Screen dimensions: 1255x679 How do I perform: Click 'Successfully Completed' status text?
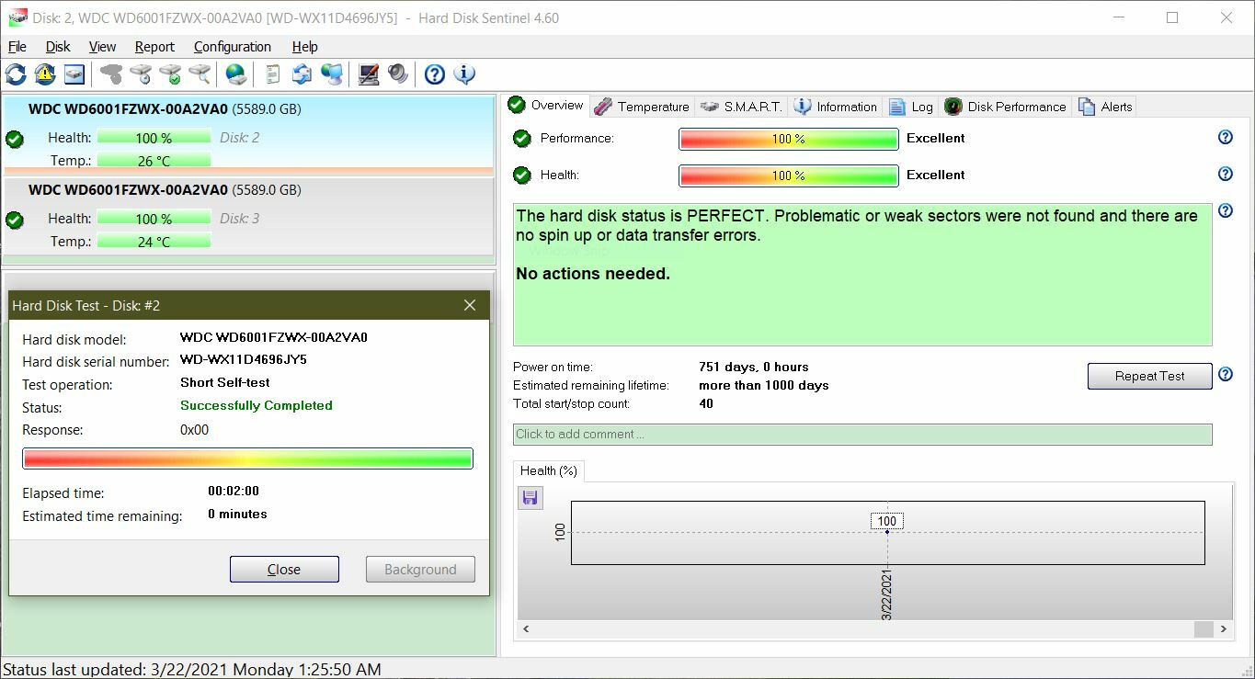pos(257,405)
